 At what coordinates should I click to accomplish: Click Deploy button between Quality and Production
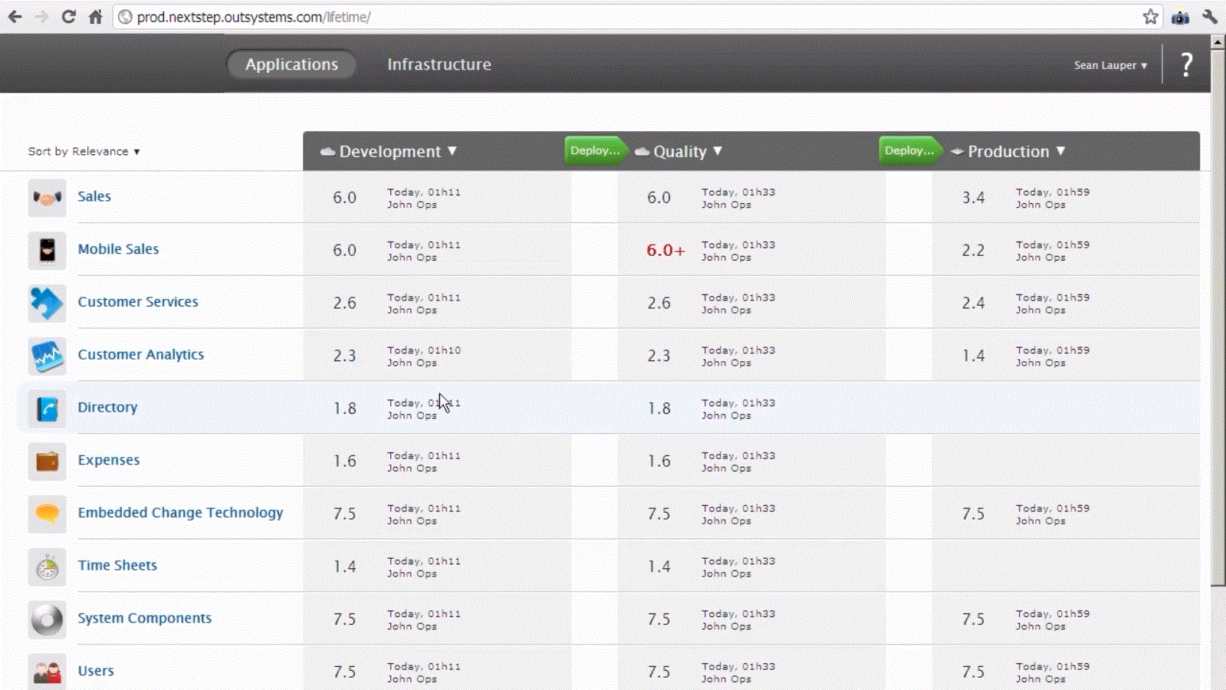tap(910, 151)
